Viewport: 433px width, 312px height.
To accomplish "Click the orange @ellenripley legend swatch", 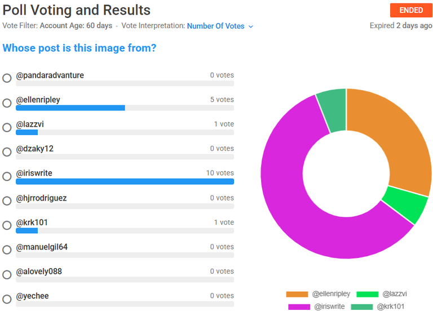I will click(x=297, y=294).
